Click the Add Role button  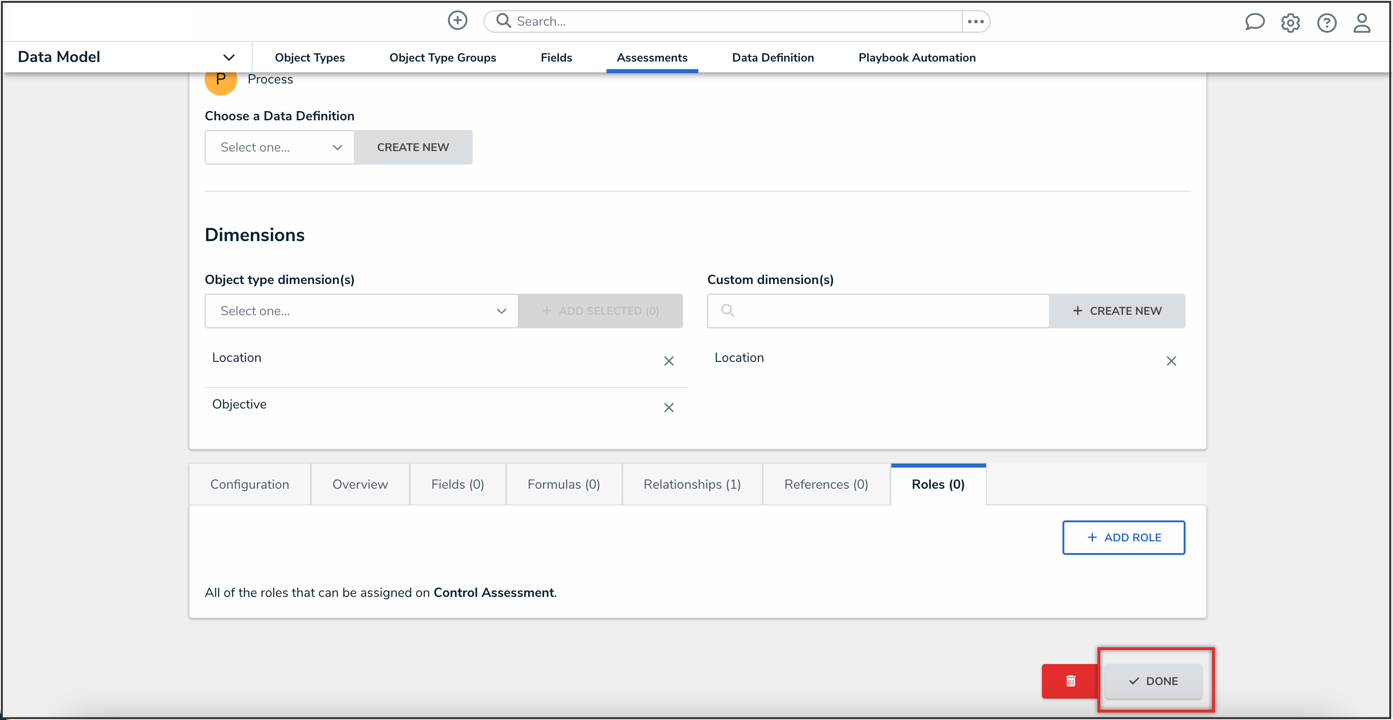click(x=1123, y=537)
